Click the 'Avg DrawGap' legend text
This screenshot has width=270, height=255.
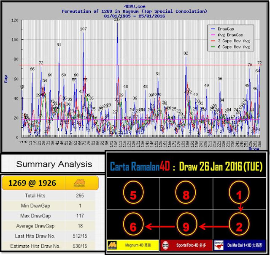(230, 35)
